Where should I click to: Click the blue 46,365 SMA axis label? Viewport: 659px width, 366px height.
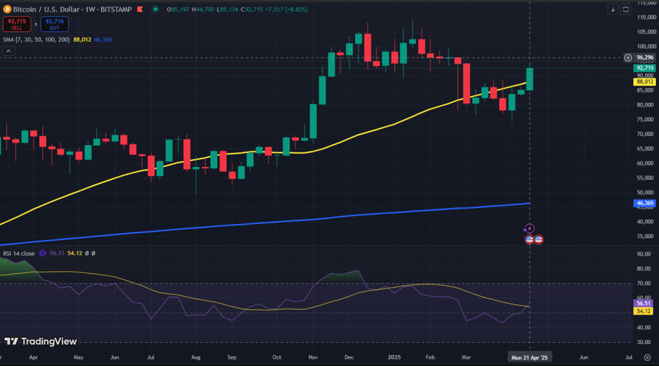click(x=645, y=203)
